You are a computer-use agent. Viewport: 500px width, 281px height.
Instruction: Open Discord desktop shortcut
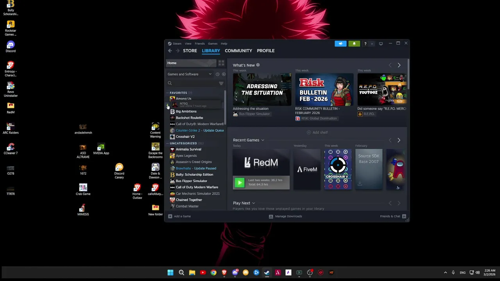point(11,47)
